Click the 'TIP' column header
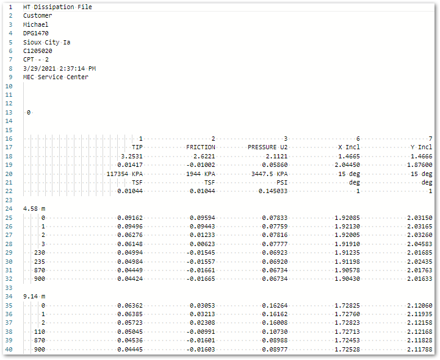 (137, 147)
